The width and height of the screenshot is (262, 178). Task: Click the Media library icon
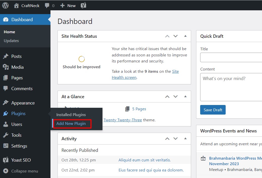pos(6,67)
